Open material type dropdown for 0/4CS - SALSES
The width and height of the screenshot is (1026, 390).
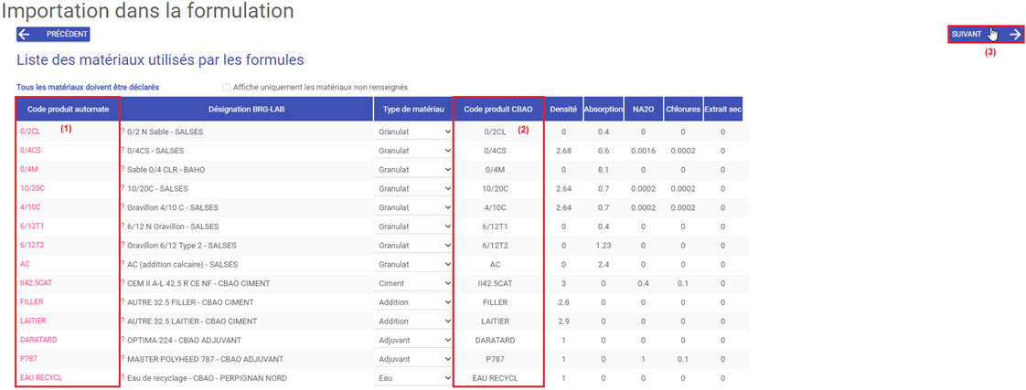(x=413, y=151)
